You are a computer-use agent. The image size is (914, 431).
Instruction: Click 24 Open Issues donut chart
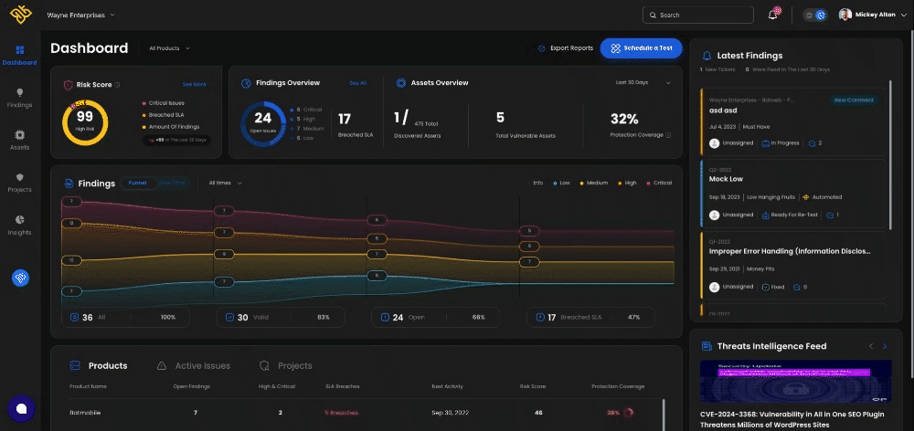point(263,124)
